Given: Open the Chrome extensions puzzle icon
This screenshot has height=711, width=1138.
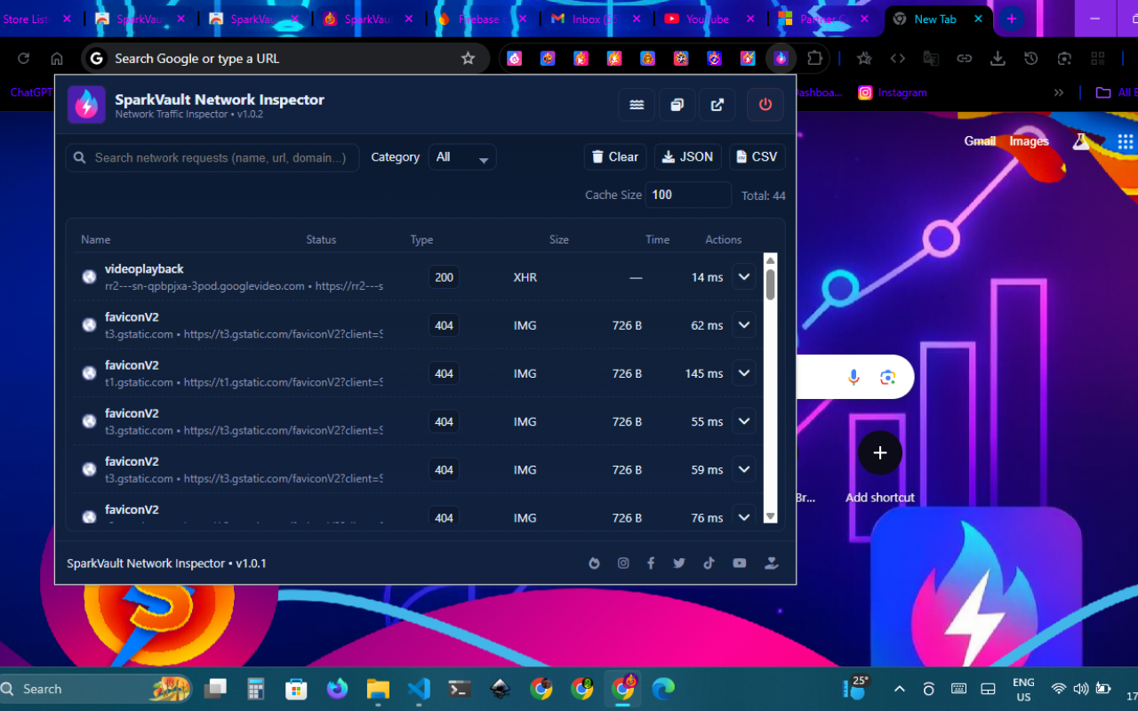Looking at the screenshot, I should (814, 59).
